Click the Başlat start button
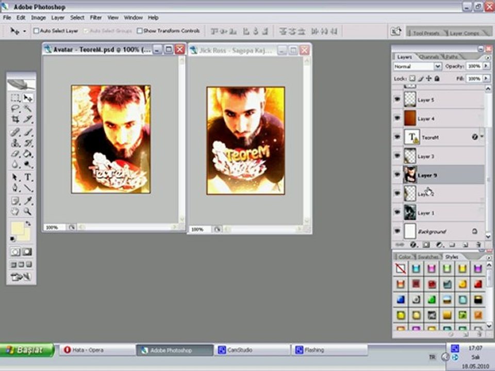The height and width of the screenshot is (371, 495). 27,350
